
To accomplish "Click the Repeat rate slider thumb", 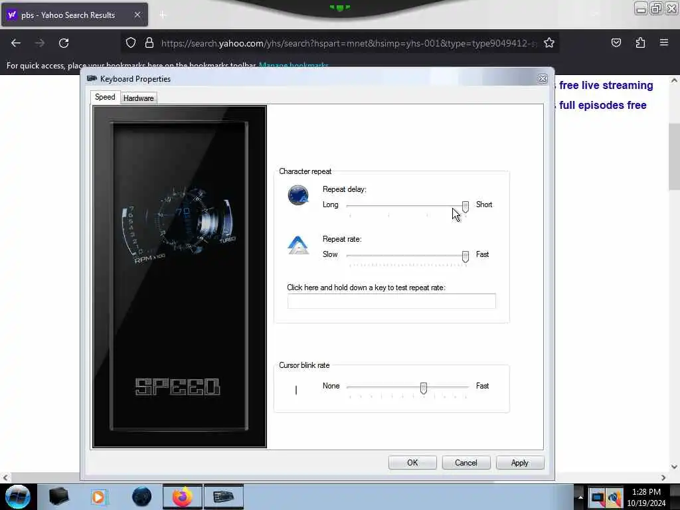I will [465, 256].
